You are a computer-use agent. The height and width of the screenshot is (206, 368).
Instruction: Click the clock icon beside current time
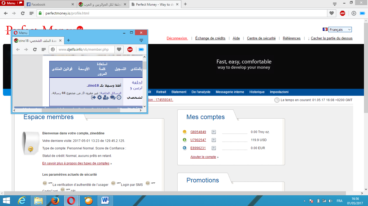tap(277, 100)
